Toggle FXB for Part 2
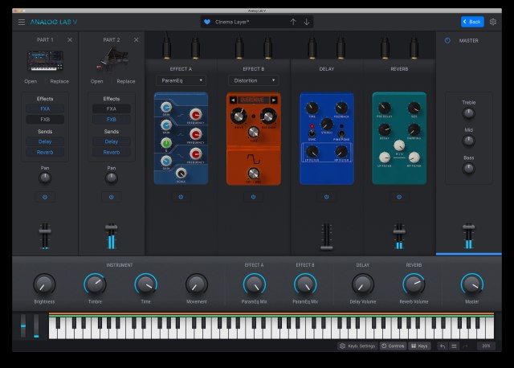Image resolution: width=514 pixels, height=368 pixels. tap(112, 120)
